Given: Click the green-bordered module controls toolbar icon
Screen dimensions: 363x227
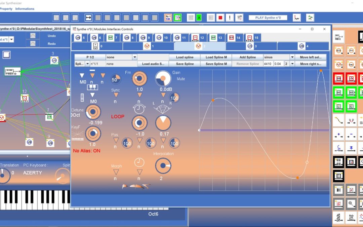Looking at the screenshot, I should tap(177, 17).
